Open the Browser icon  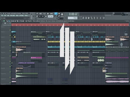pyautogui.click(x=92, y=18)
